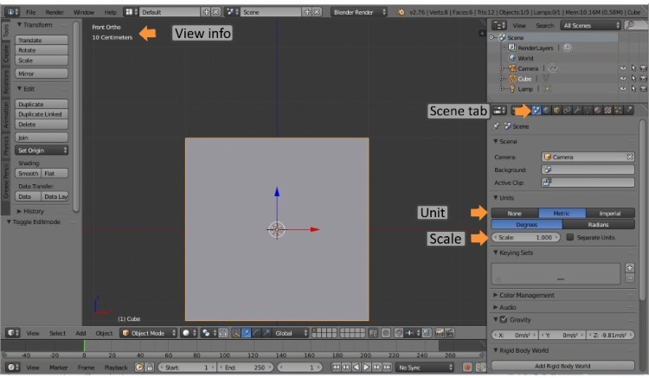Toggle the Separate Units checkbox

tap(570, 237)
